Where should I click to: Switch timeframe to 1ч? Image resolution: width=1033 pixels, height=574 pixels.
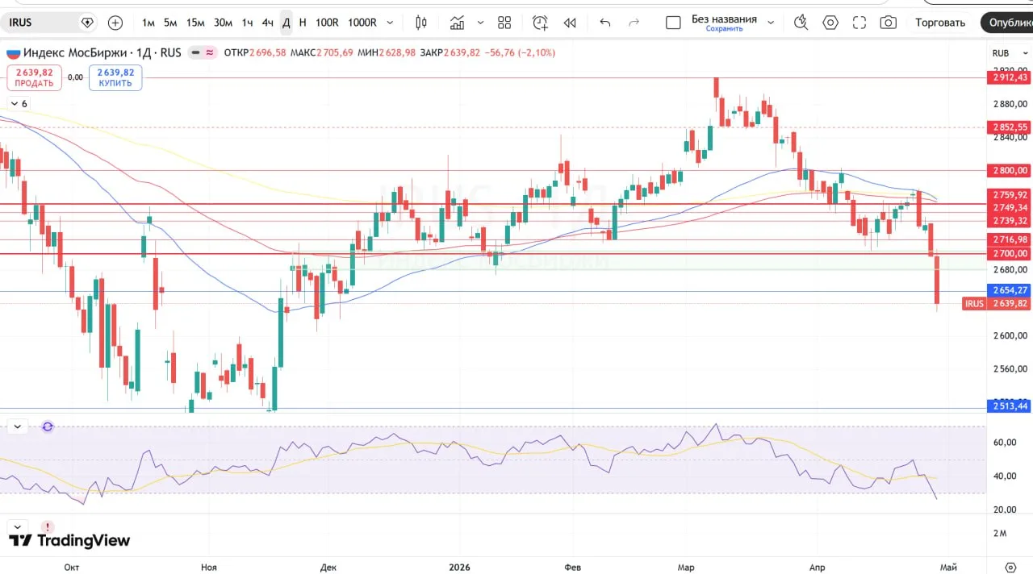point(247,23)
